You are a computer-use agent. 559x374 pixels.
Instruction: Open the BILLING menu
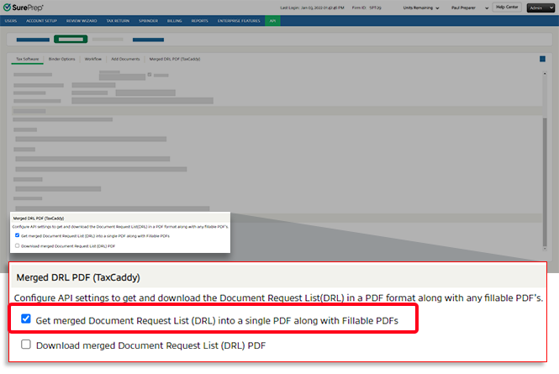pyautogui.click(x=174, y=21)
